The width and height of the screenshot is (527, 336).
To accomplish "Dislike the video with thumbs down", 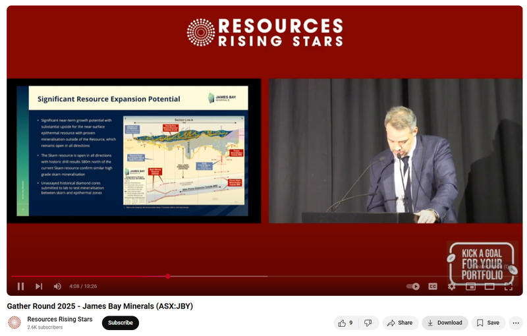I will [x=368, y=323].
